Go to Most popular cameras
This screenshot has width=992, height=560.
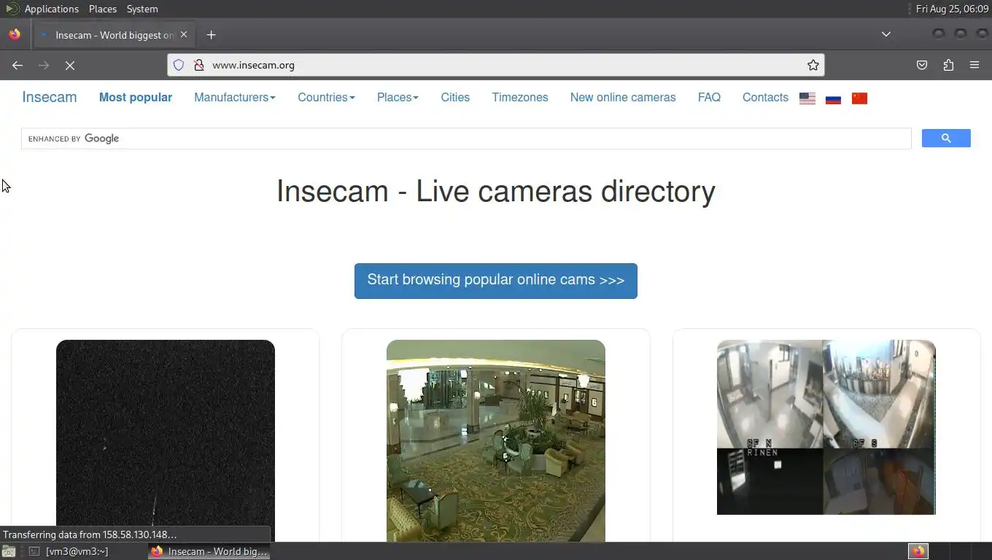coord(136,97)
